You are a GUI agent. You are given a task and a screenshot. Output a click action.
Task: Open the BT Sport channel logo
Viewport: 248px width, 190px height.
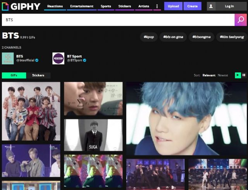point(59,59)
